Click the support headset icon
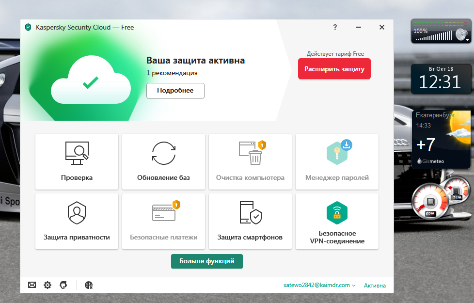 click(x=63, y=285)
